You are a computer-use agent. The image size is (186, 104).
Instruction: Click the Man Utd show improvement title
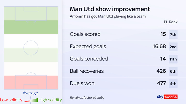(x=110, y=9)
